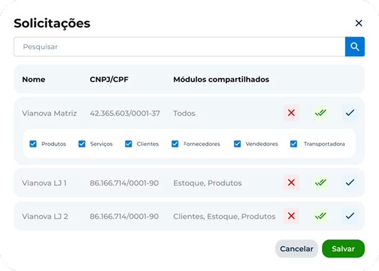This screenshot has width=379, height=271.
Task: Click the Nome column header
Action: (x=33, y=79)
